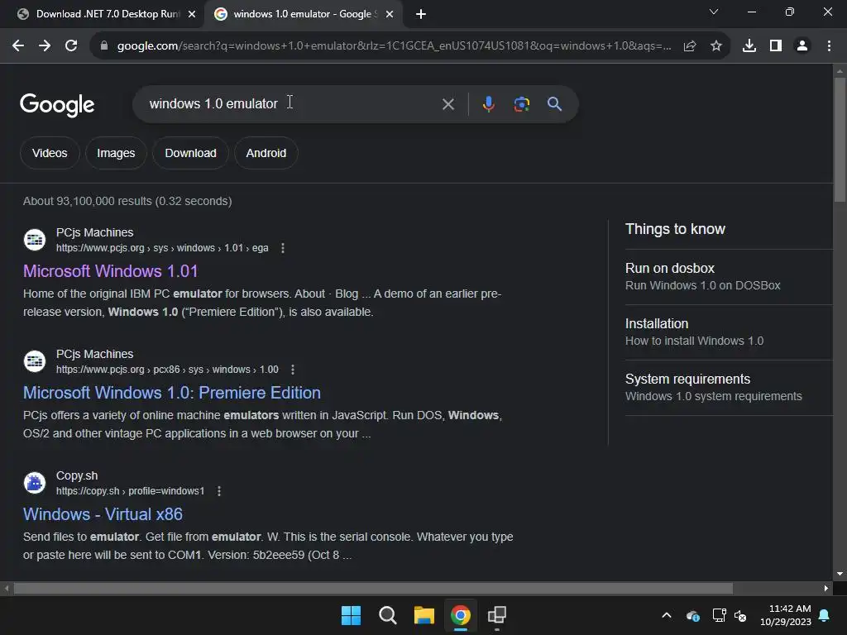View site information lock icon
Image resolution: width=847 pixels, height=635 pixels.
(x=103, y=46)
